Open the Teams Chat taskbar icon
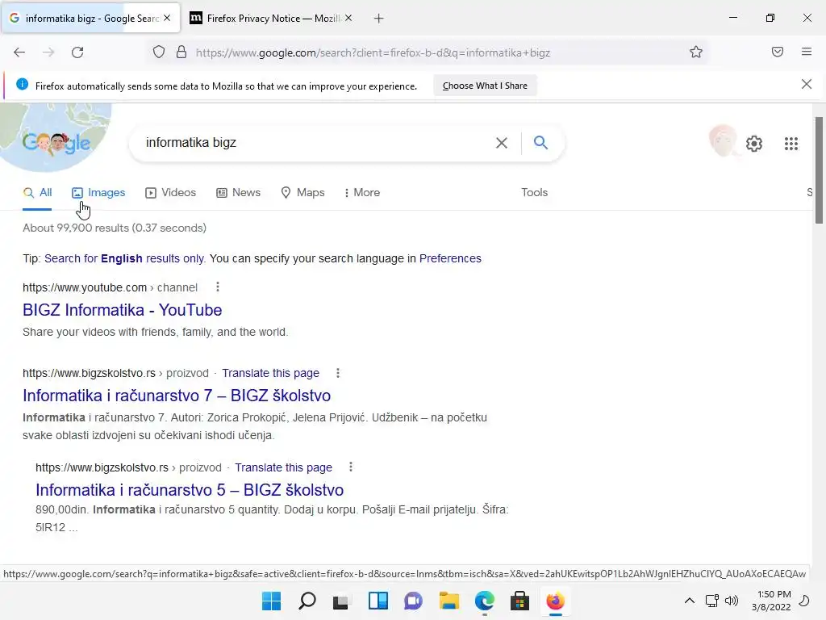Image resolution: width=826 pixels, height=620 pixels. pyautogui.click(x=413, y=601)
